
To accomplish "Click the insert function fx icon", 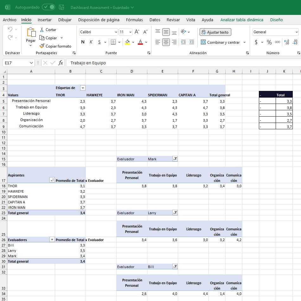I will pyautogui.click(x=61, y=63).
